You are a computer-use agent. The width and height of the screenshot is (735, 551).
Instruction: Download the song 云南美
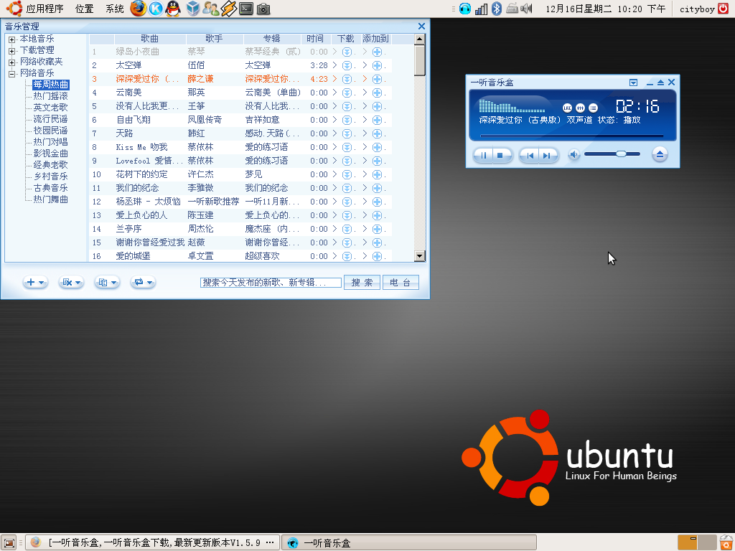347,93
